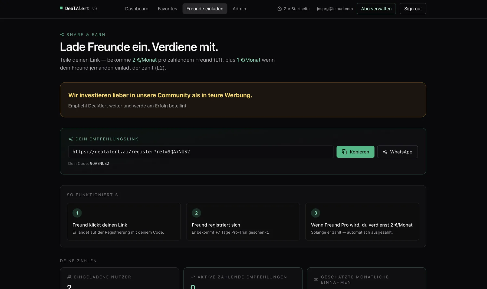The image size is (487, 289).
Task: Click 'Er bekommt +7 Tage Pro-Trial geschenkt.' text
Action: click(x=230, y=232)
